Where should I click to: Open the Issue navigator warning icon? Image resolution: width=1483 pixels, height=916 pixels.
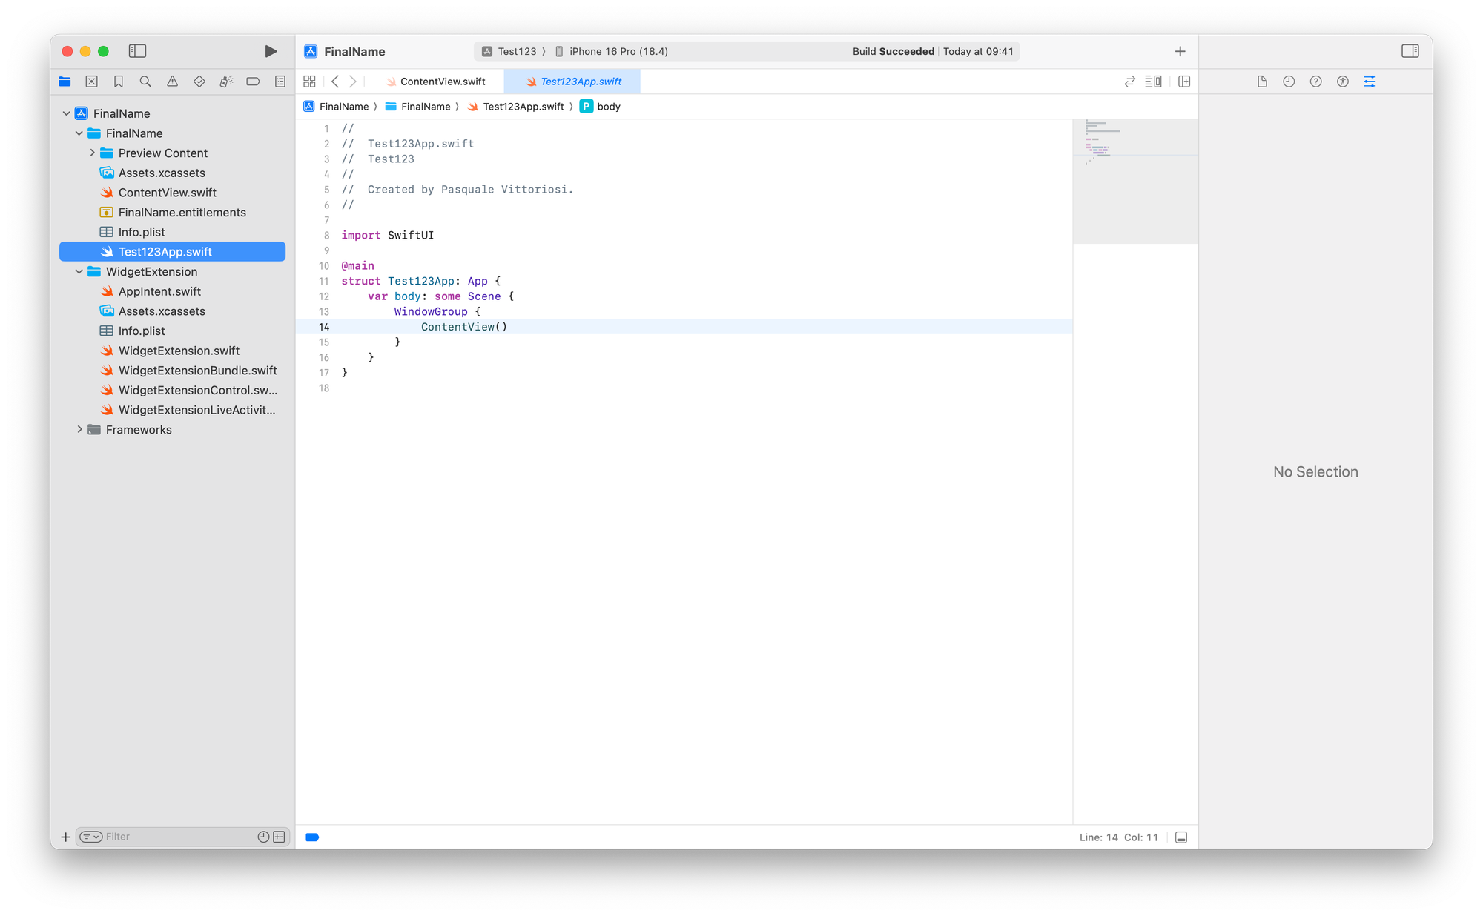(x=172, y=82)
